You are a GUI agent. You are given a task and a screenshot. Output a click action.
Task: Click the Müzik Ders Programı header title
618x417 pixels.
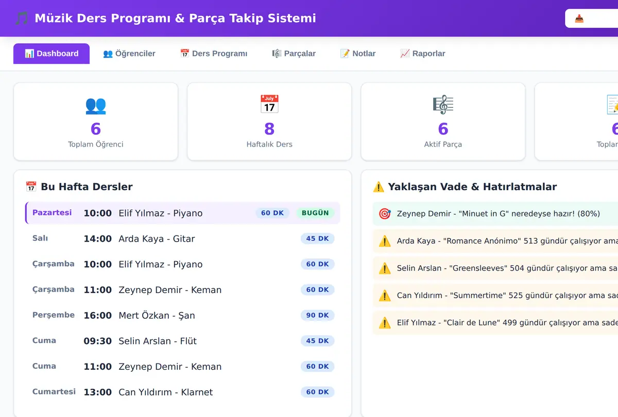pos(176,19)
